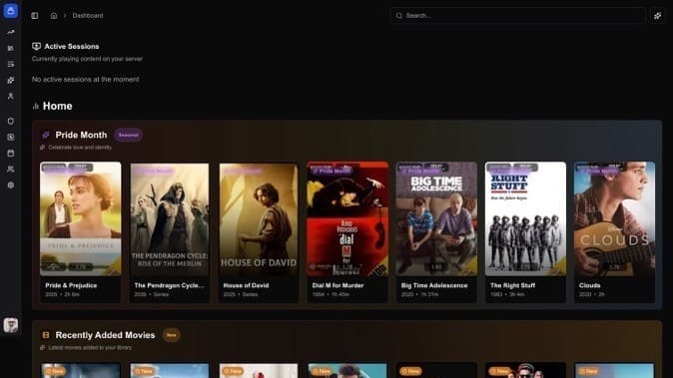Screen dimensions: 673x378
Task: Click the user avatar at sidebar bottom
Action: coord(11,325)
